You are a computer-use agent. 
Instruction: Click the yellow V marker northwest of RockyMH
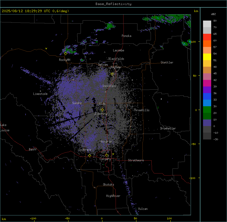click(x=46, y=49)
